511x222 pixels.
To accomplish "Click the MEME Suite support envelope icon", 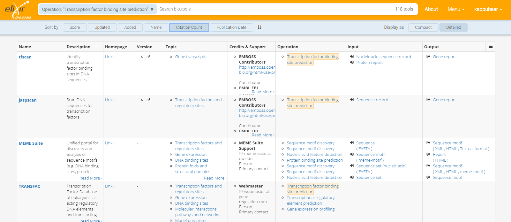I will pos(241,154).
